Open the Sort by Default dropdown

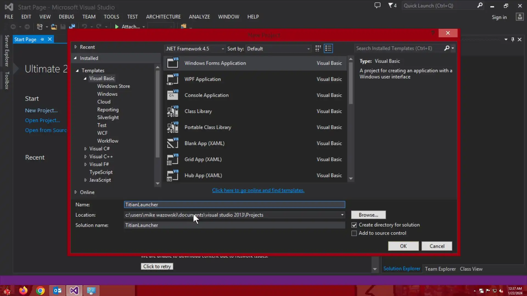point(278,49)
